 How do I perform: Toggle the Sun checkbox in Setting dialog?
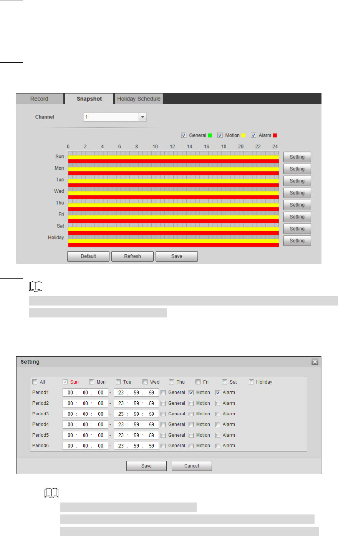(65, 382)
